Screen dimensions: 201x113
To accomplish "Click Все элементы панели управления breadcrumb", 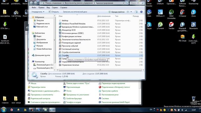I will coord(79,3).
